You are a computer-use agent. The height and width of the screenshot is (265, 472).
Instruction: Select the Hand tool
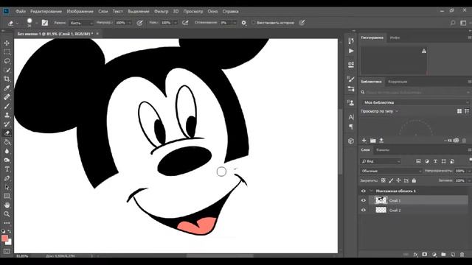pyautogui.click(x=7, y=205)
